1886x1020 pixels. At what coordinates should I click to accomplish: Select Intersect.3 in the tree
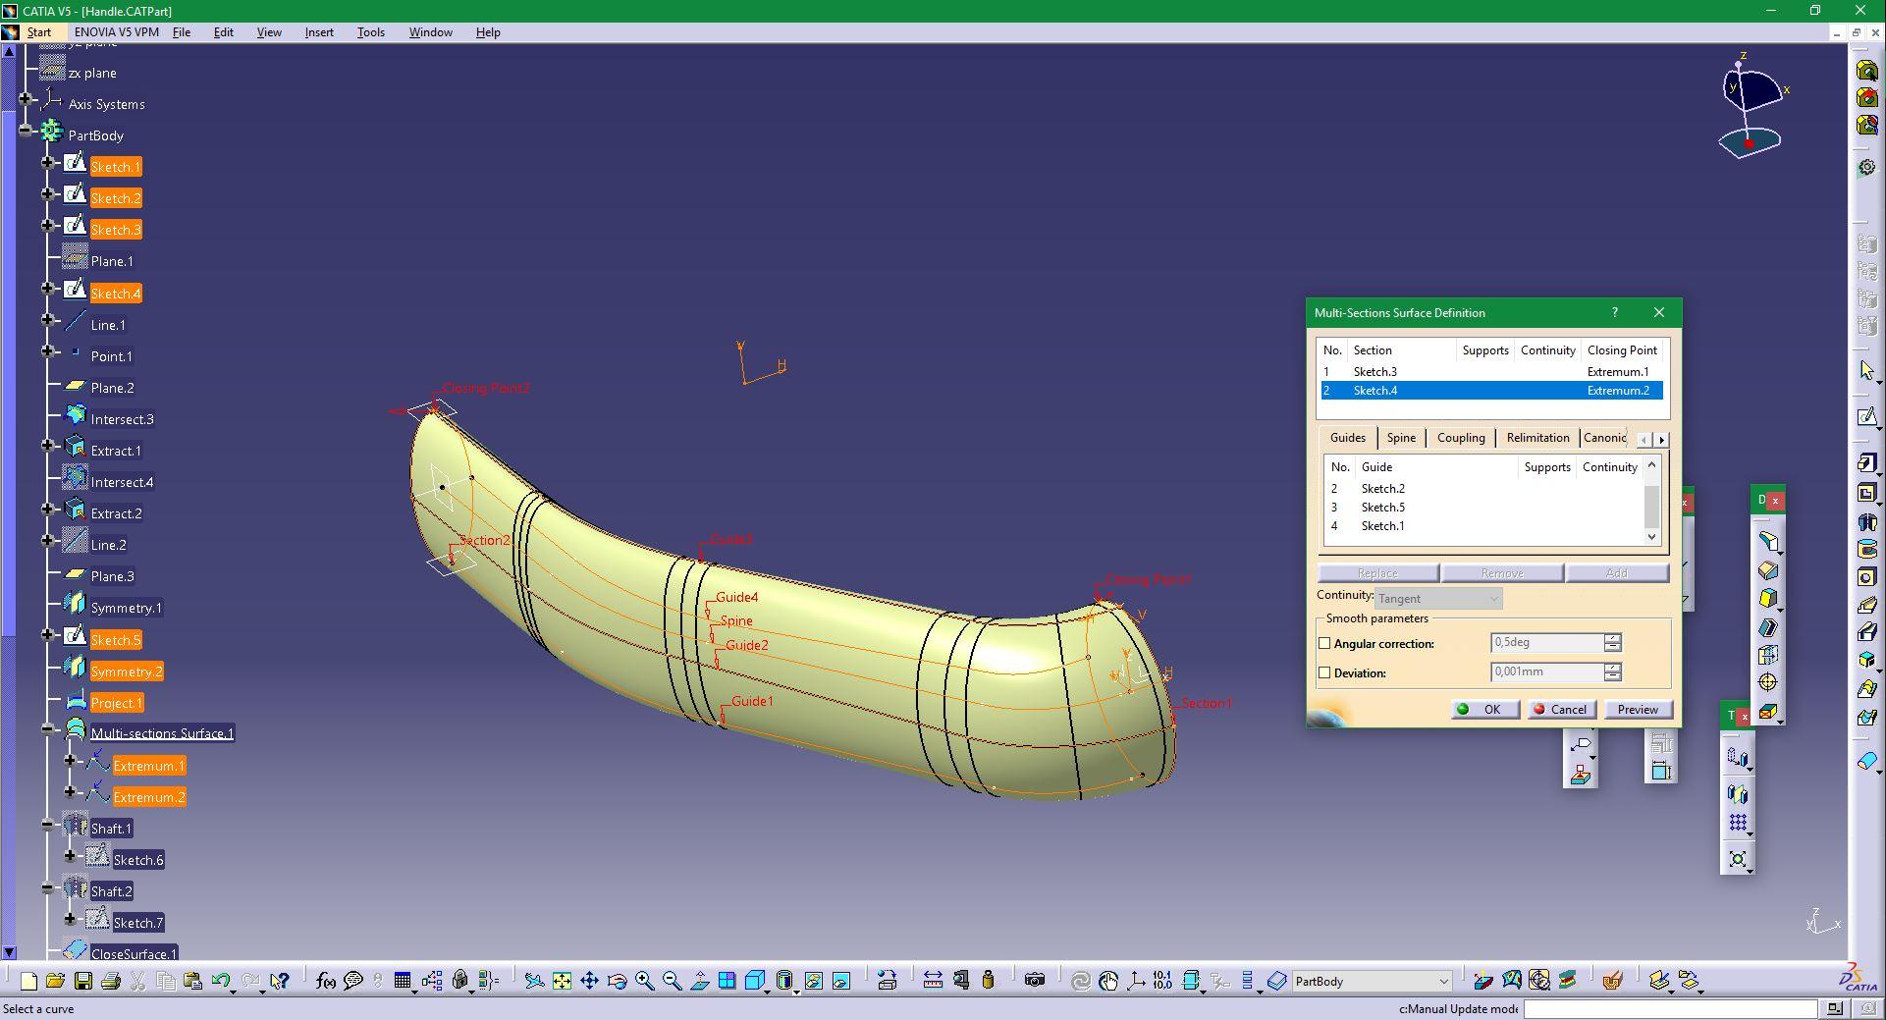(x=122, y=419)
